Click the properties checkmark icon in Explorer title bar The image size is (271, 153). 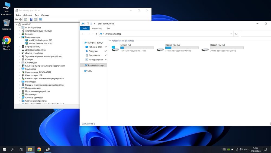click(88, 24)
